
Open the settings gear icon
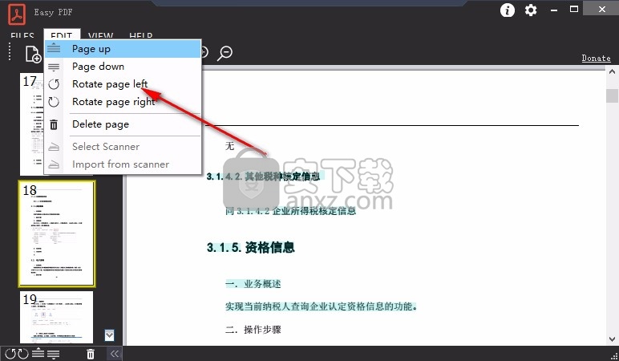(x=531, y=10)
